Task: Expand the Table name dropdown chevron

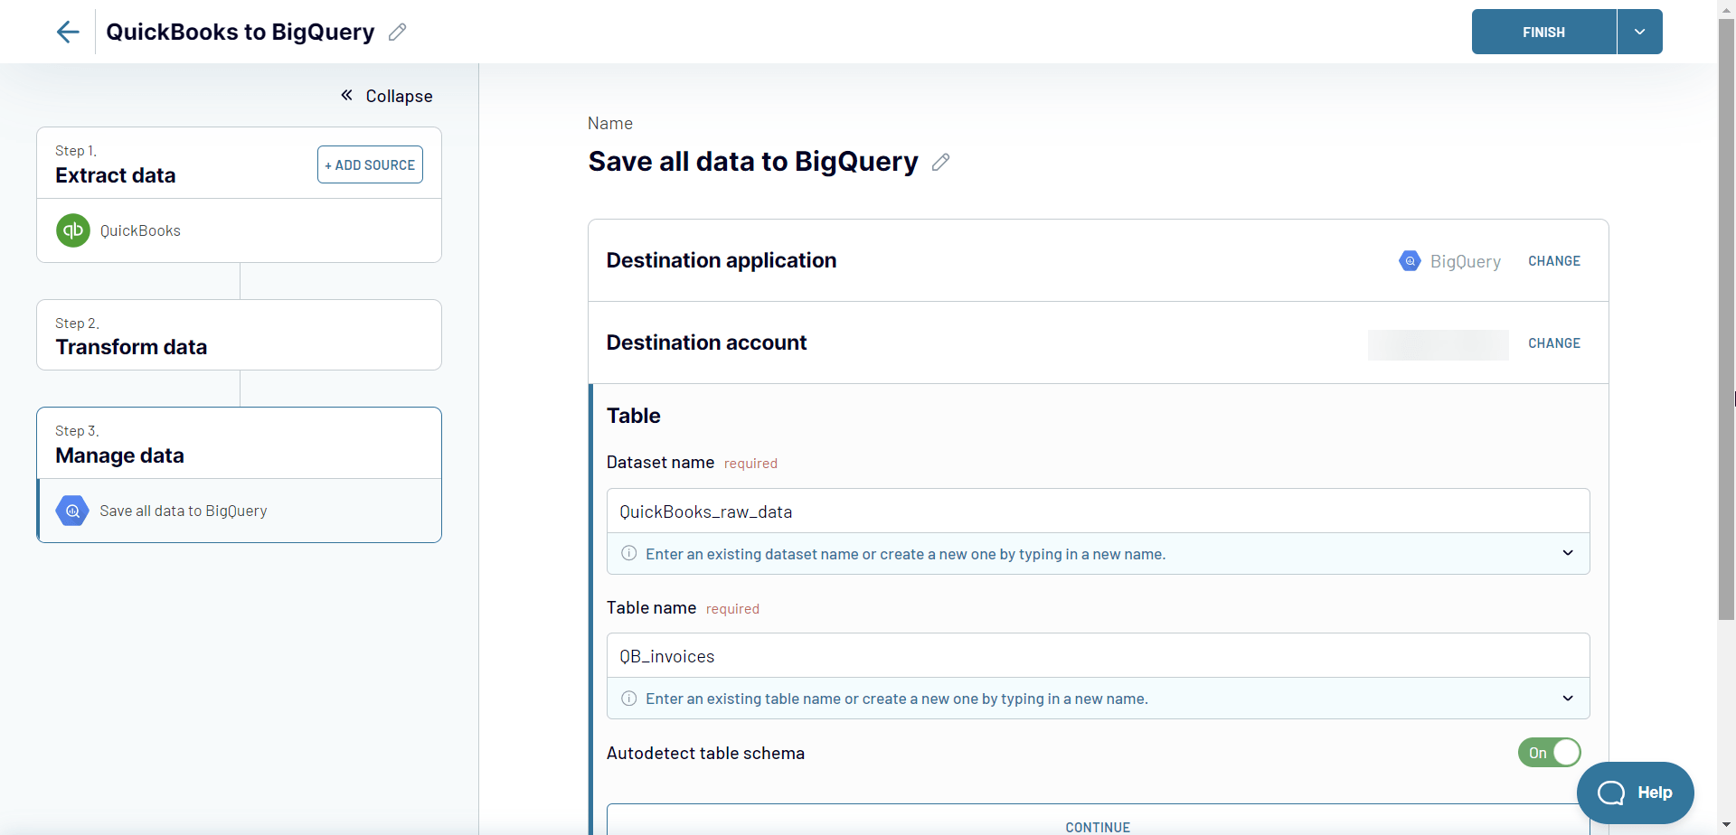Action: coord(1568,699)
